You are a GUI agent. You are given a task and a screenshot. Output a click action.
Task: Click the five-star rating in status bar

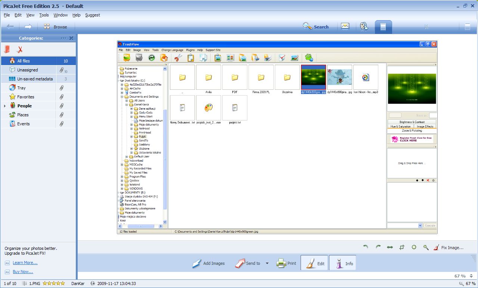click(x=54, y=284)
